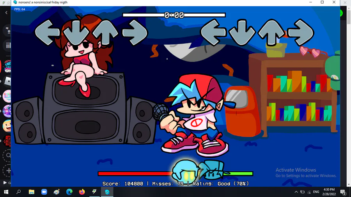
Task: Maximize the game window
Action: 323,2
